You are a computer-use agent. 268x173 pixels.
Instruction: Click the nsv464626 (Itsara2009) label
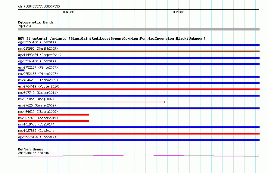[38, 80]
